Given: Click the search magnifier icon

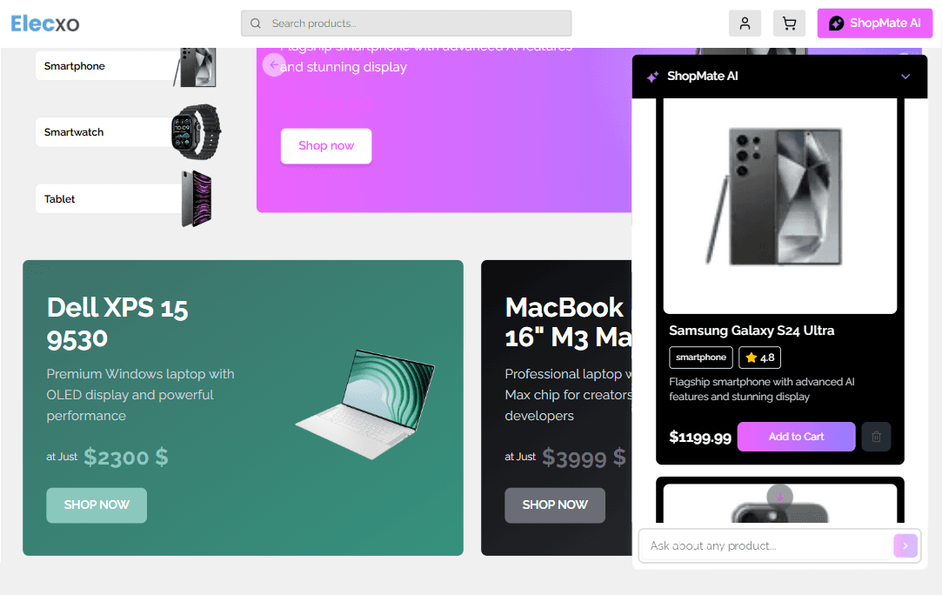Looking at the screenshot, I should click(x=256, y=23).
